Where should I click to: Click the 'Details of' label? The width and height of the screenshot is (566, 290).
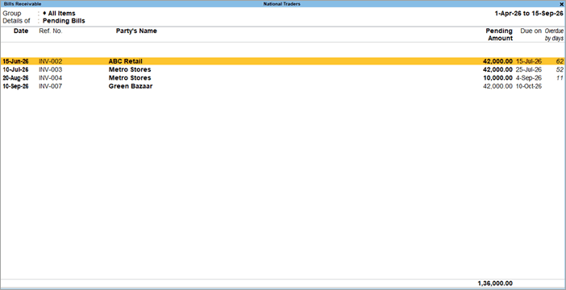[17, 21]
